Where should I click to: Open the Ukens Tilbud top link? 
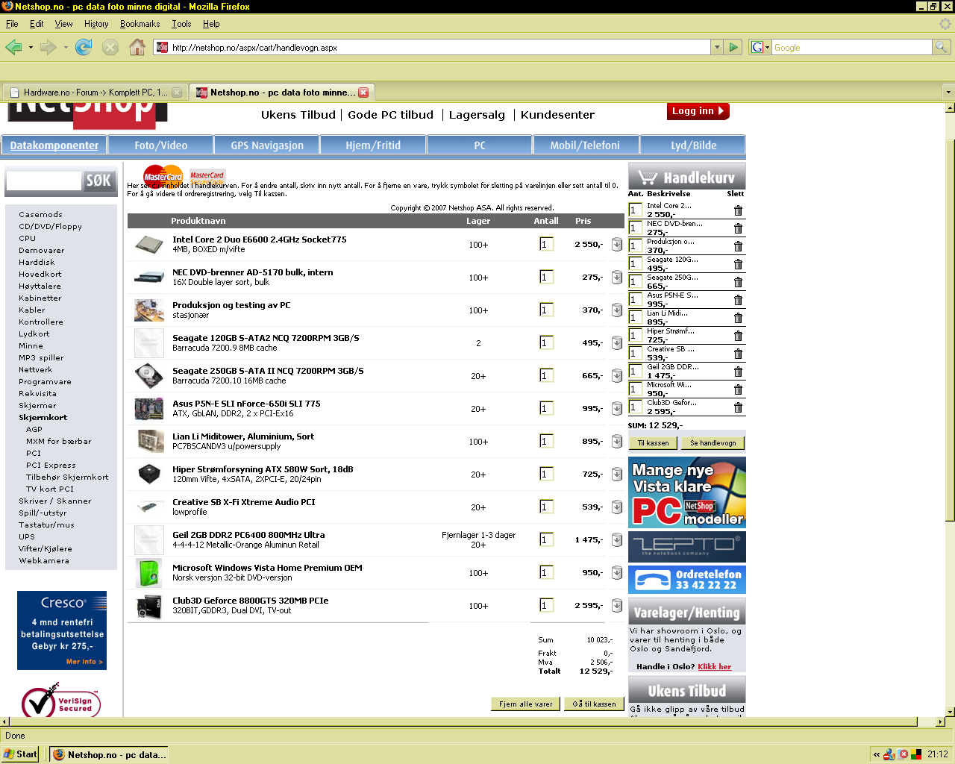[298, 115]
